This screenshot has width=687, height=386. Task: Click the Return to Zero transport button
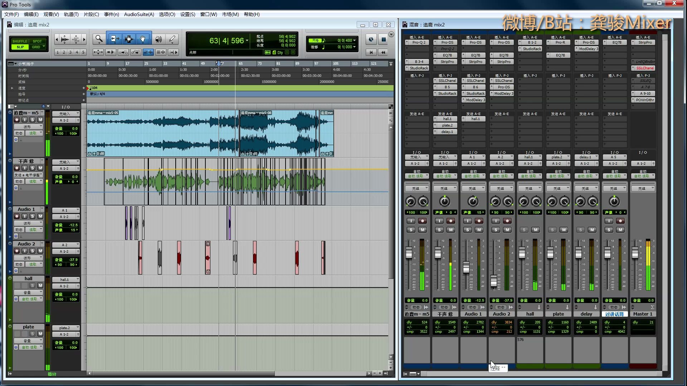click(371, 52)
